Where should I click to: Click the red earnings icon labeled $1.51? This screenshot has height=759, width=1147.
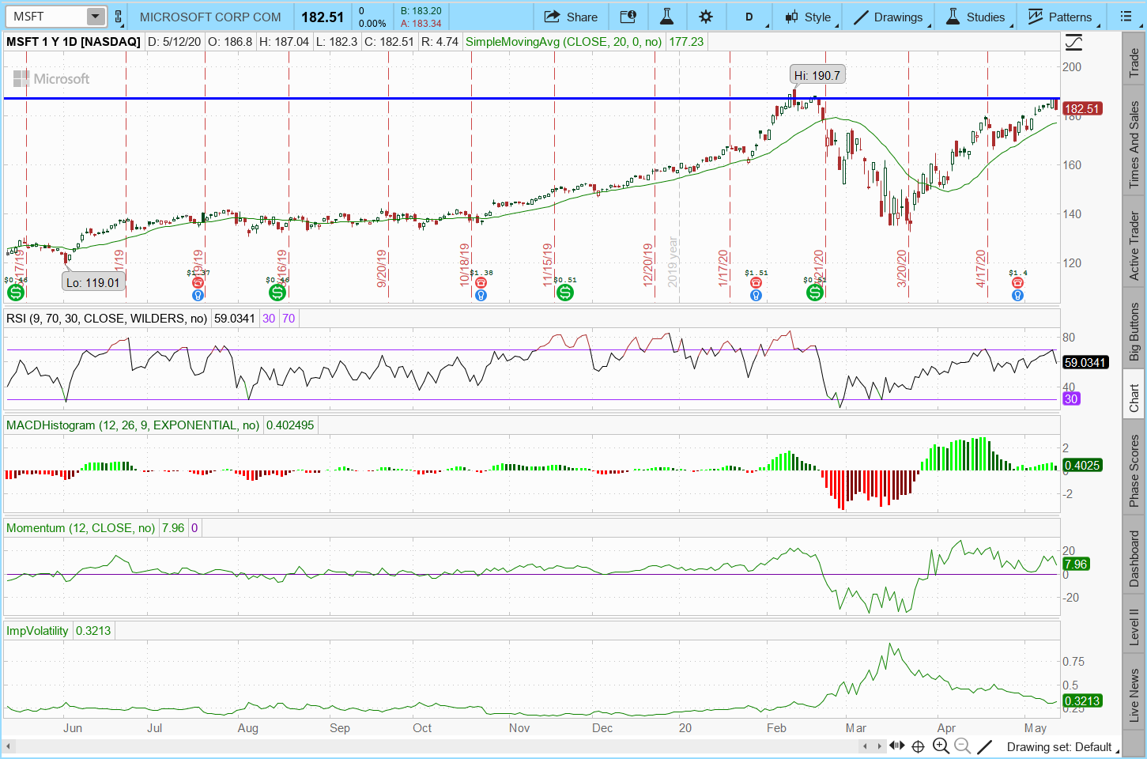pyautogui.click(x=756, y=282)
